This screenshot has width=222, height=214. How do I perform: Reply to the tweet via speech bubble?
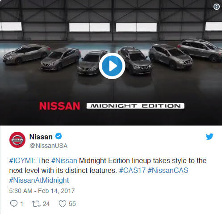point(14,204)
